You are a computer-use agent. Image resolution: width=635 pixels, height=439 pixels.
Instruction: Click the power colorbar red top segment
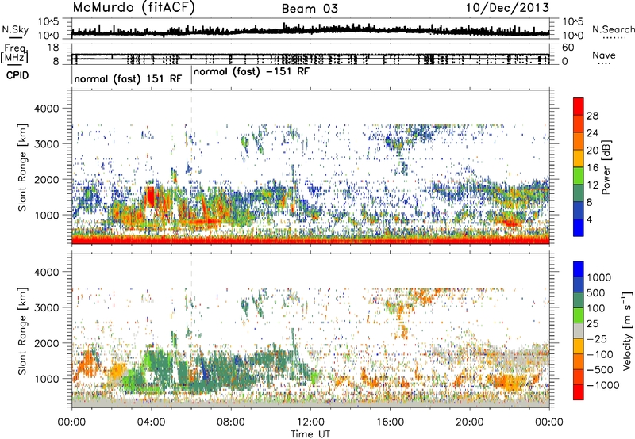[579, 106]
